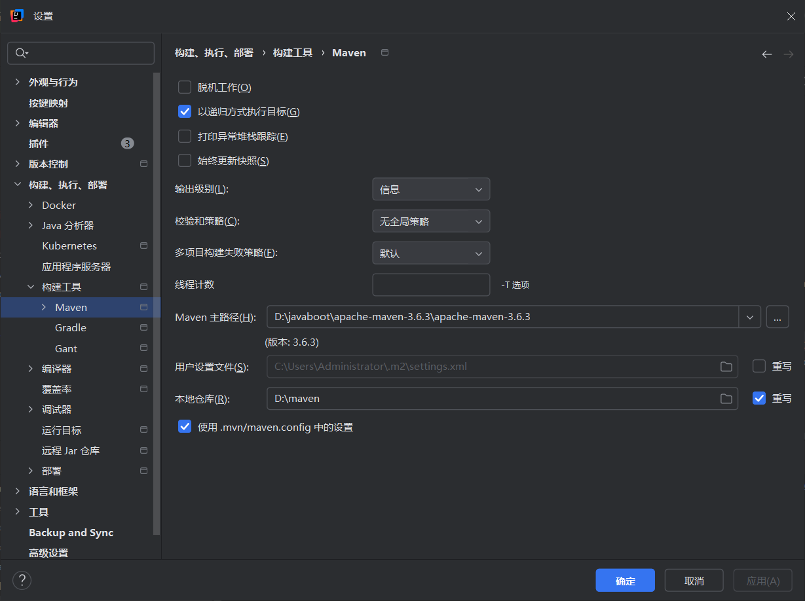Click the project icon next to Gant
This screenshot has width=805, height=601.
[144, 348]
